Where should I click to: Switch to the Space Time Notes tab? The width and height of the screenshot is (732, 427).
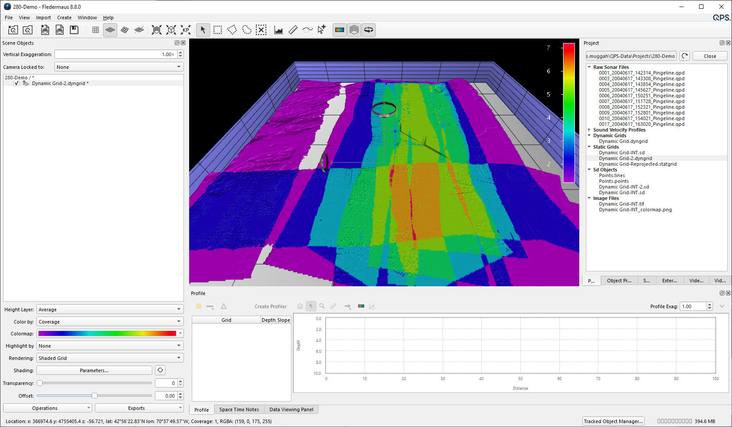tap(239, 409)
